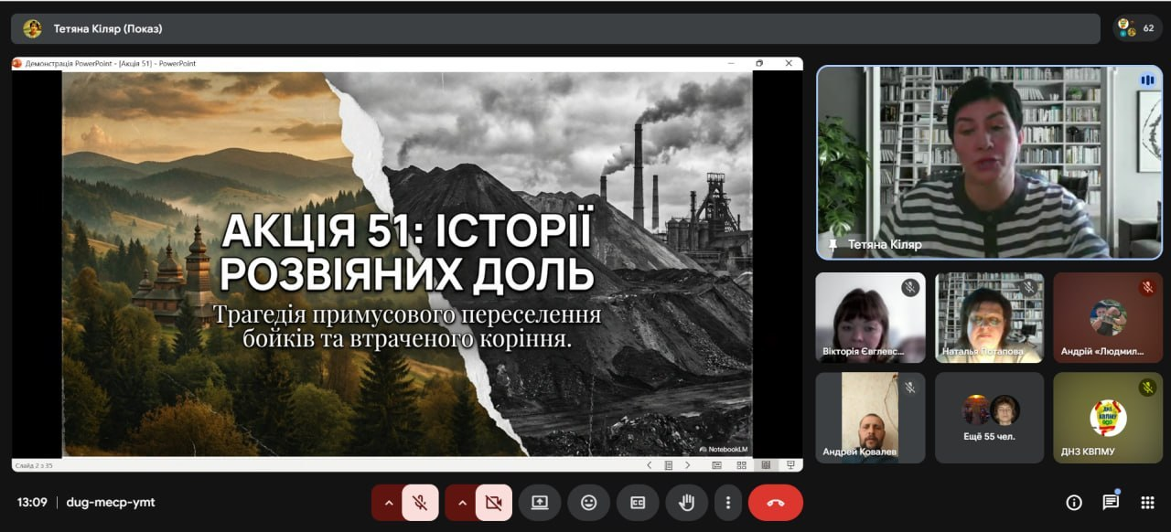The height and width of the screenshot is (532, 1171).
Task: Switch to normal view in PowerPoint
Action: tap(717, 465)
